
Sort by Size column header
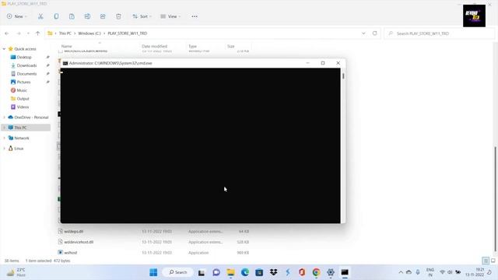[231, 47]
